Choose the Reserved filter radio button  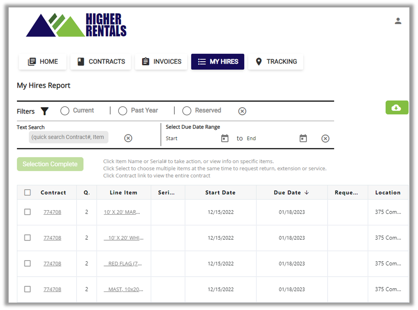pos(187,111)
